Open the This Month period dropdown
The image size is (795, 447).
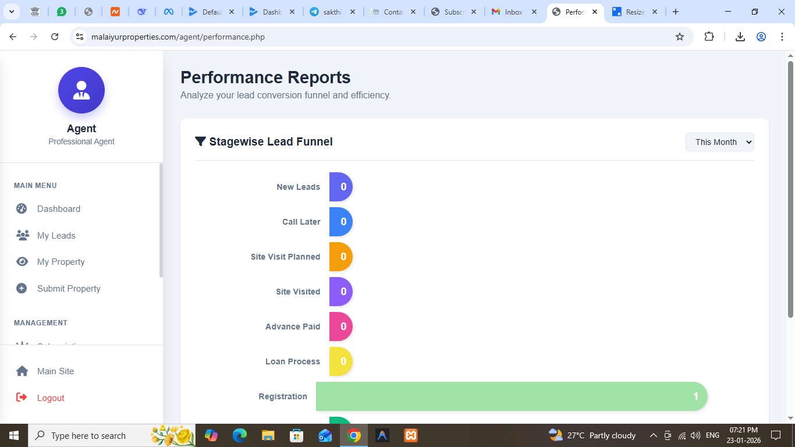coord(719,141)
